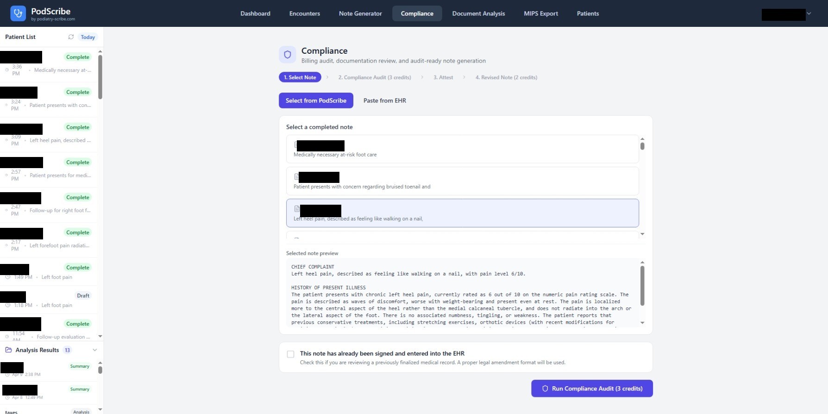Select the bruised toenail concern note

click(x=462, y=181)
